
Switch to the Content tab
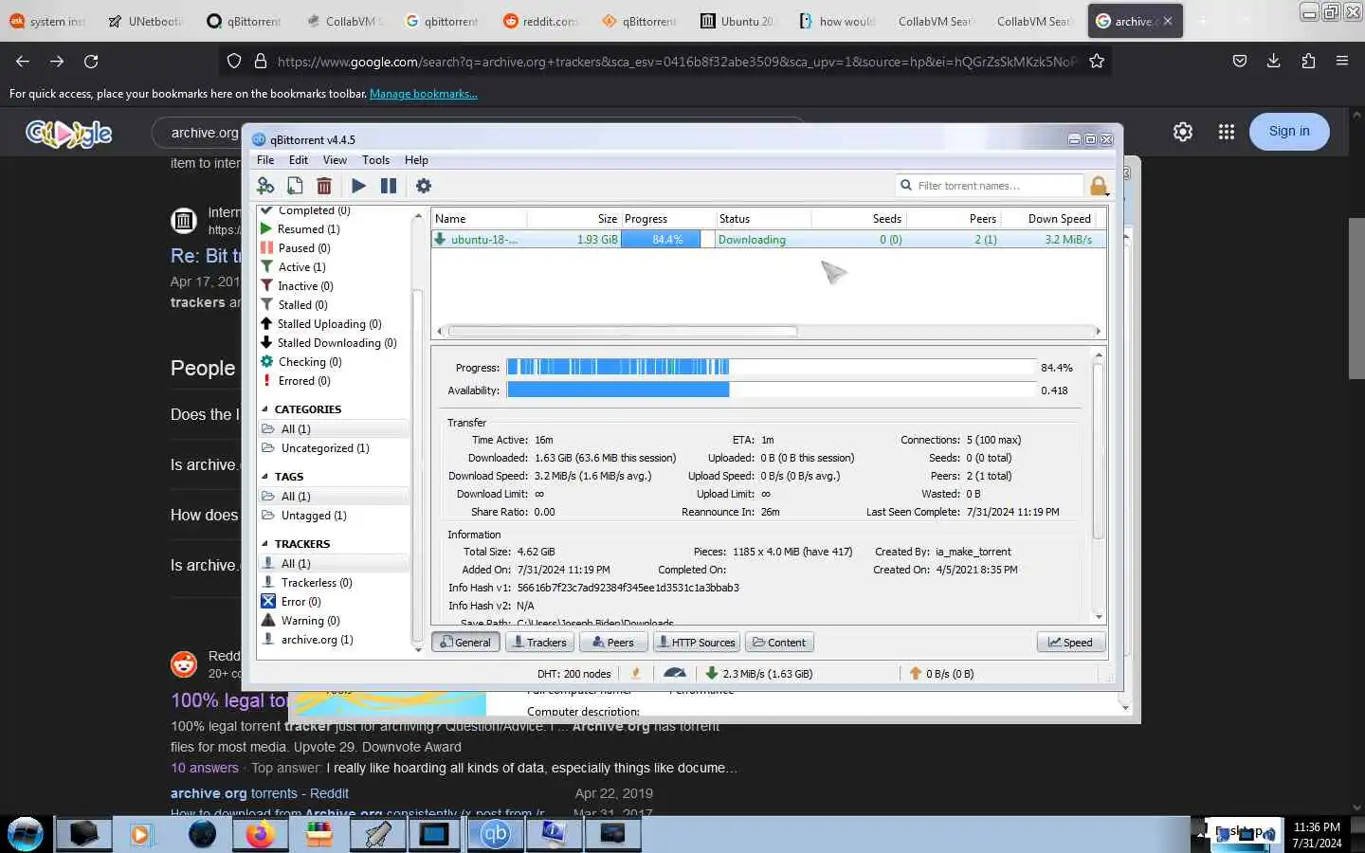click(779, 643)
